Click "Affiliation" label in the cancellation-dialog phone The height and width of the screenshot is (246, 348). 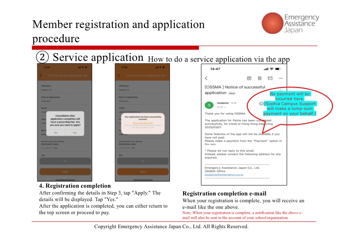tap(46, 86)
